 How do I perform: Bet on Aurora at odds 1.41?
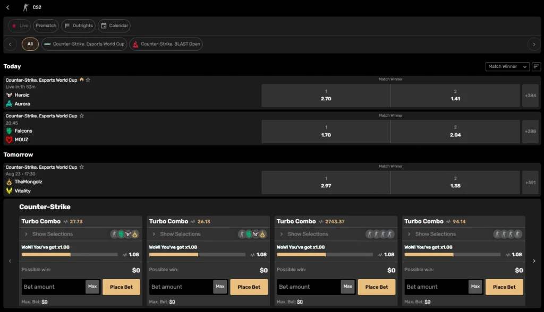tap(455, 96)
